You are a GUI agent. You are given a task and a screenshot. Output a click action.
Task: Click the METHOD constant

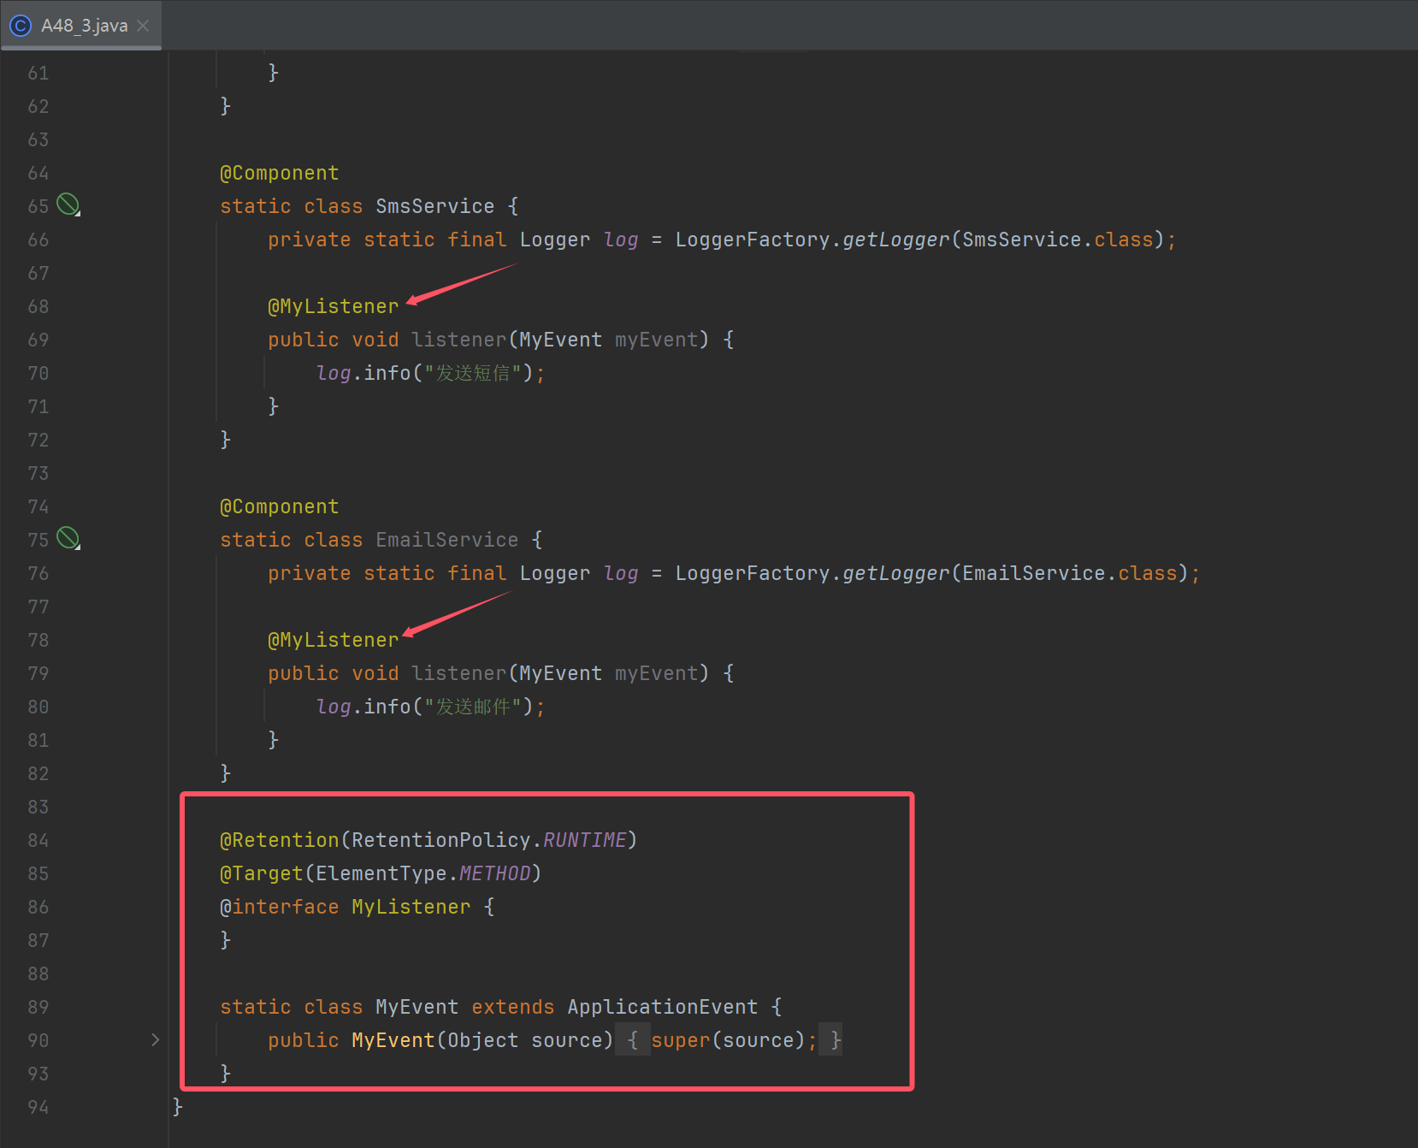tap(495, 873)
